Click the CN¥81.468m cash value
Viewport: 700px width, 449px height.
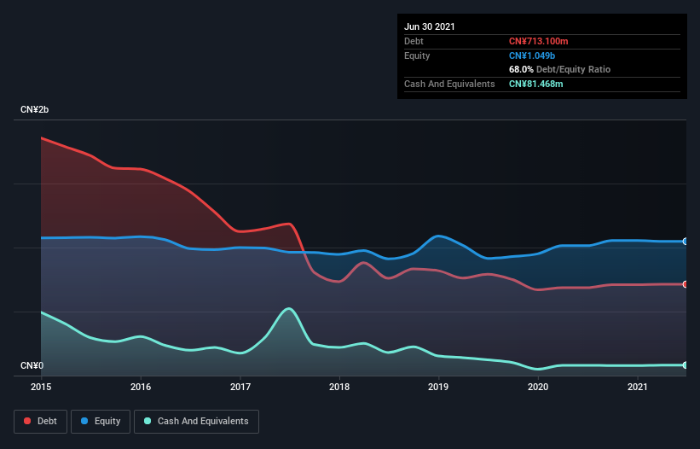click(535, 84)
